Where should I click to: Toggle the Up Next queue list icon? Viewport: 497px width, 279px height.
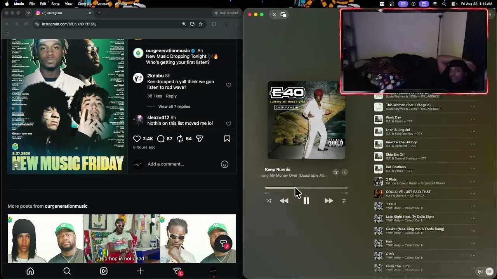(490, 272)
